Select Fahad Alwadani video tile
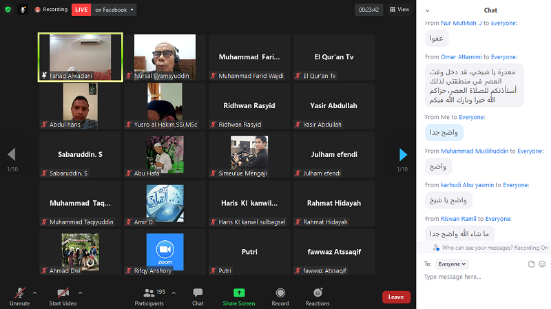The image size is (551, 309). (x=81, y=57)
